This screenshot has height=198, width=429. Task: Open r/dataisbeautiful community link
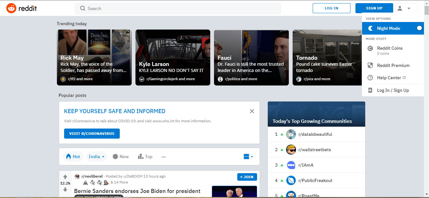pos(315,134)
